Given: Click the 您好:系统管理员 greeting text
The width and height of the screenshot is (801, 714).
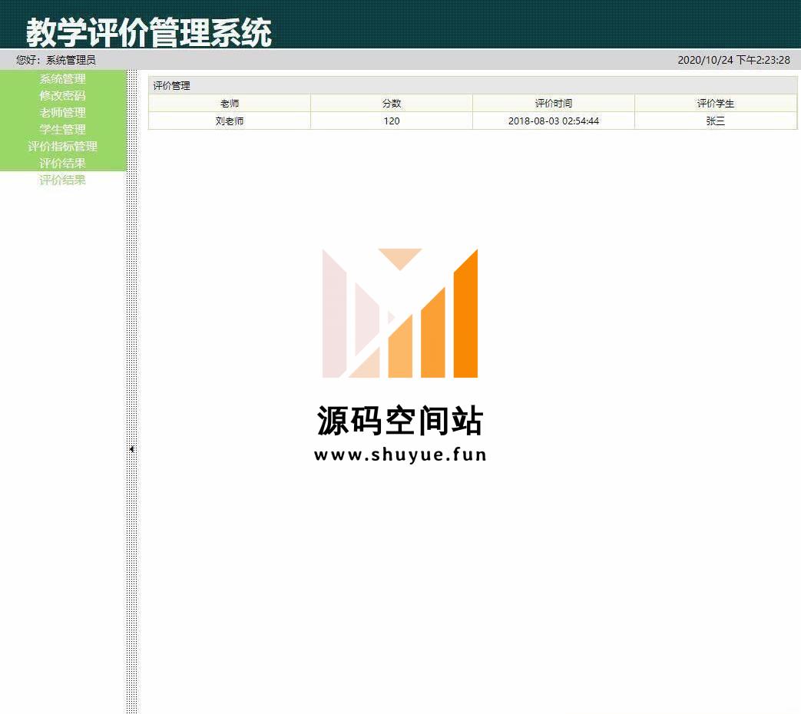Looking at the screenshot, I should (56, 60).
